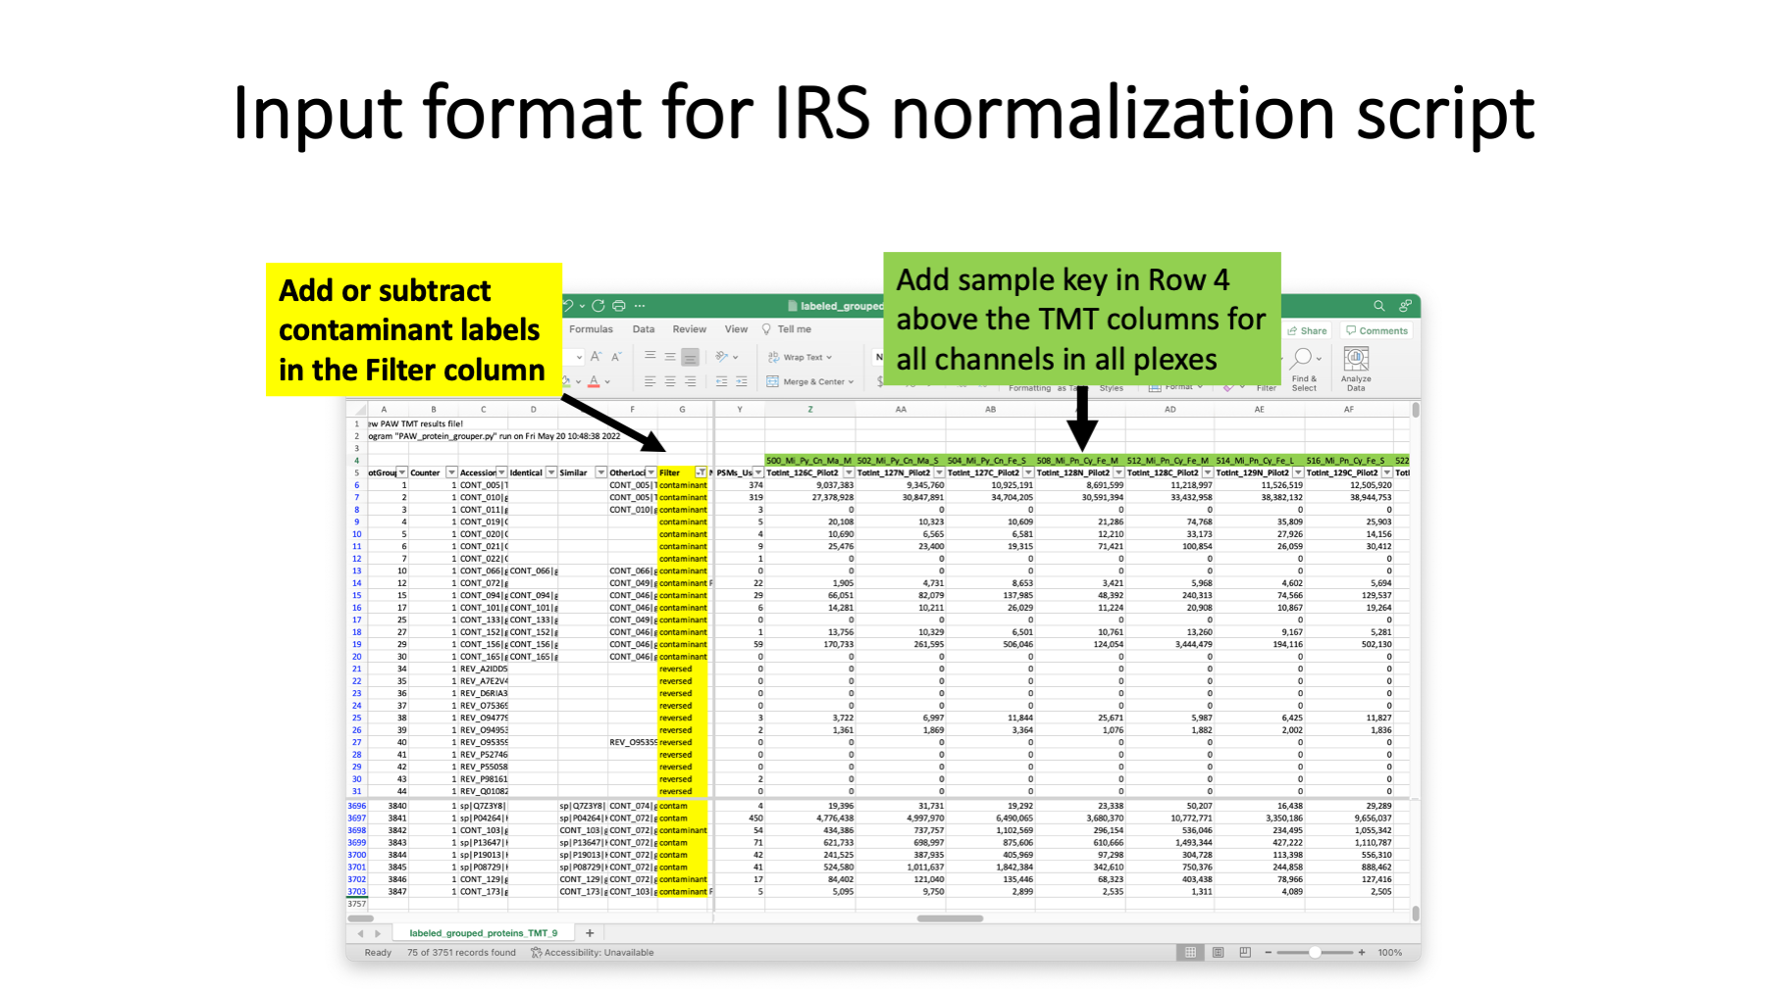Viewport: 1767px width, 993px height.
Task: Open the Counter column filter dropdown
Action: (x=451, y=472)
